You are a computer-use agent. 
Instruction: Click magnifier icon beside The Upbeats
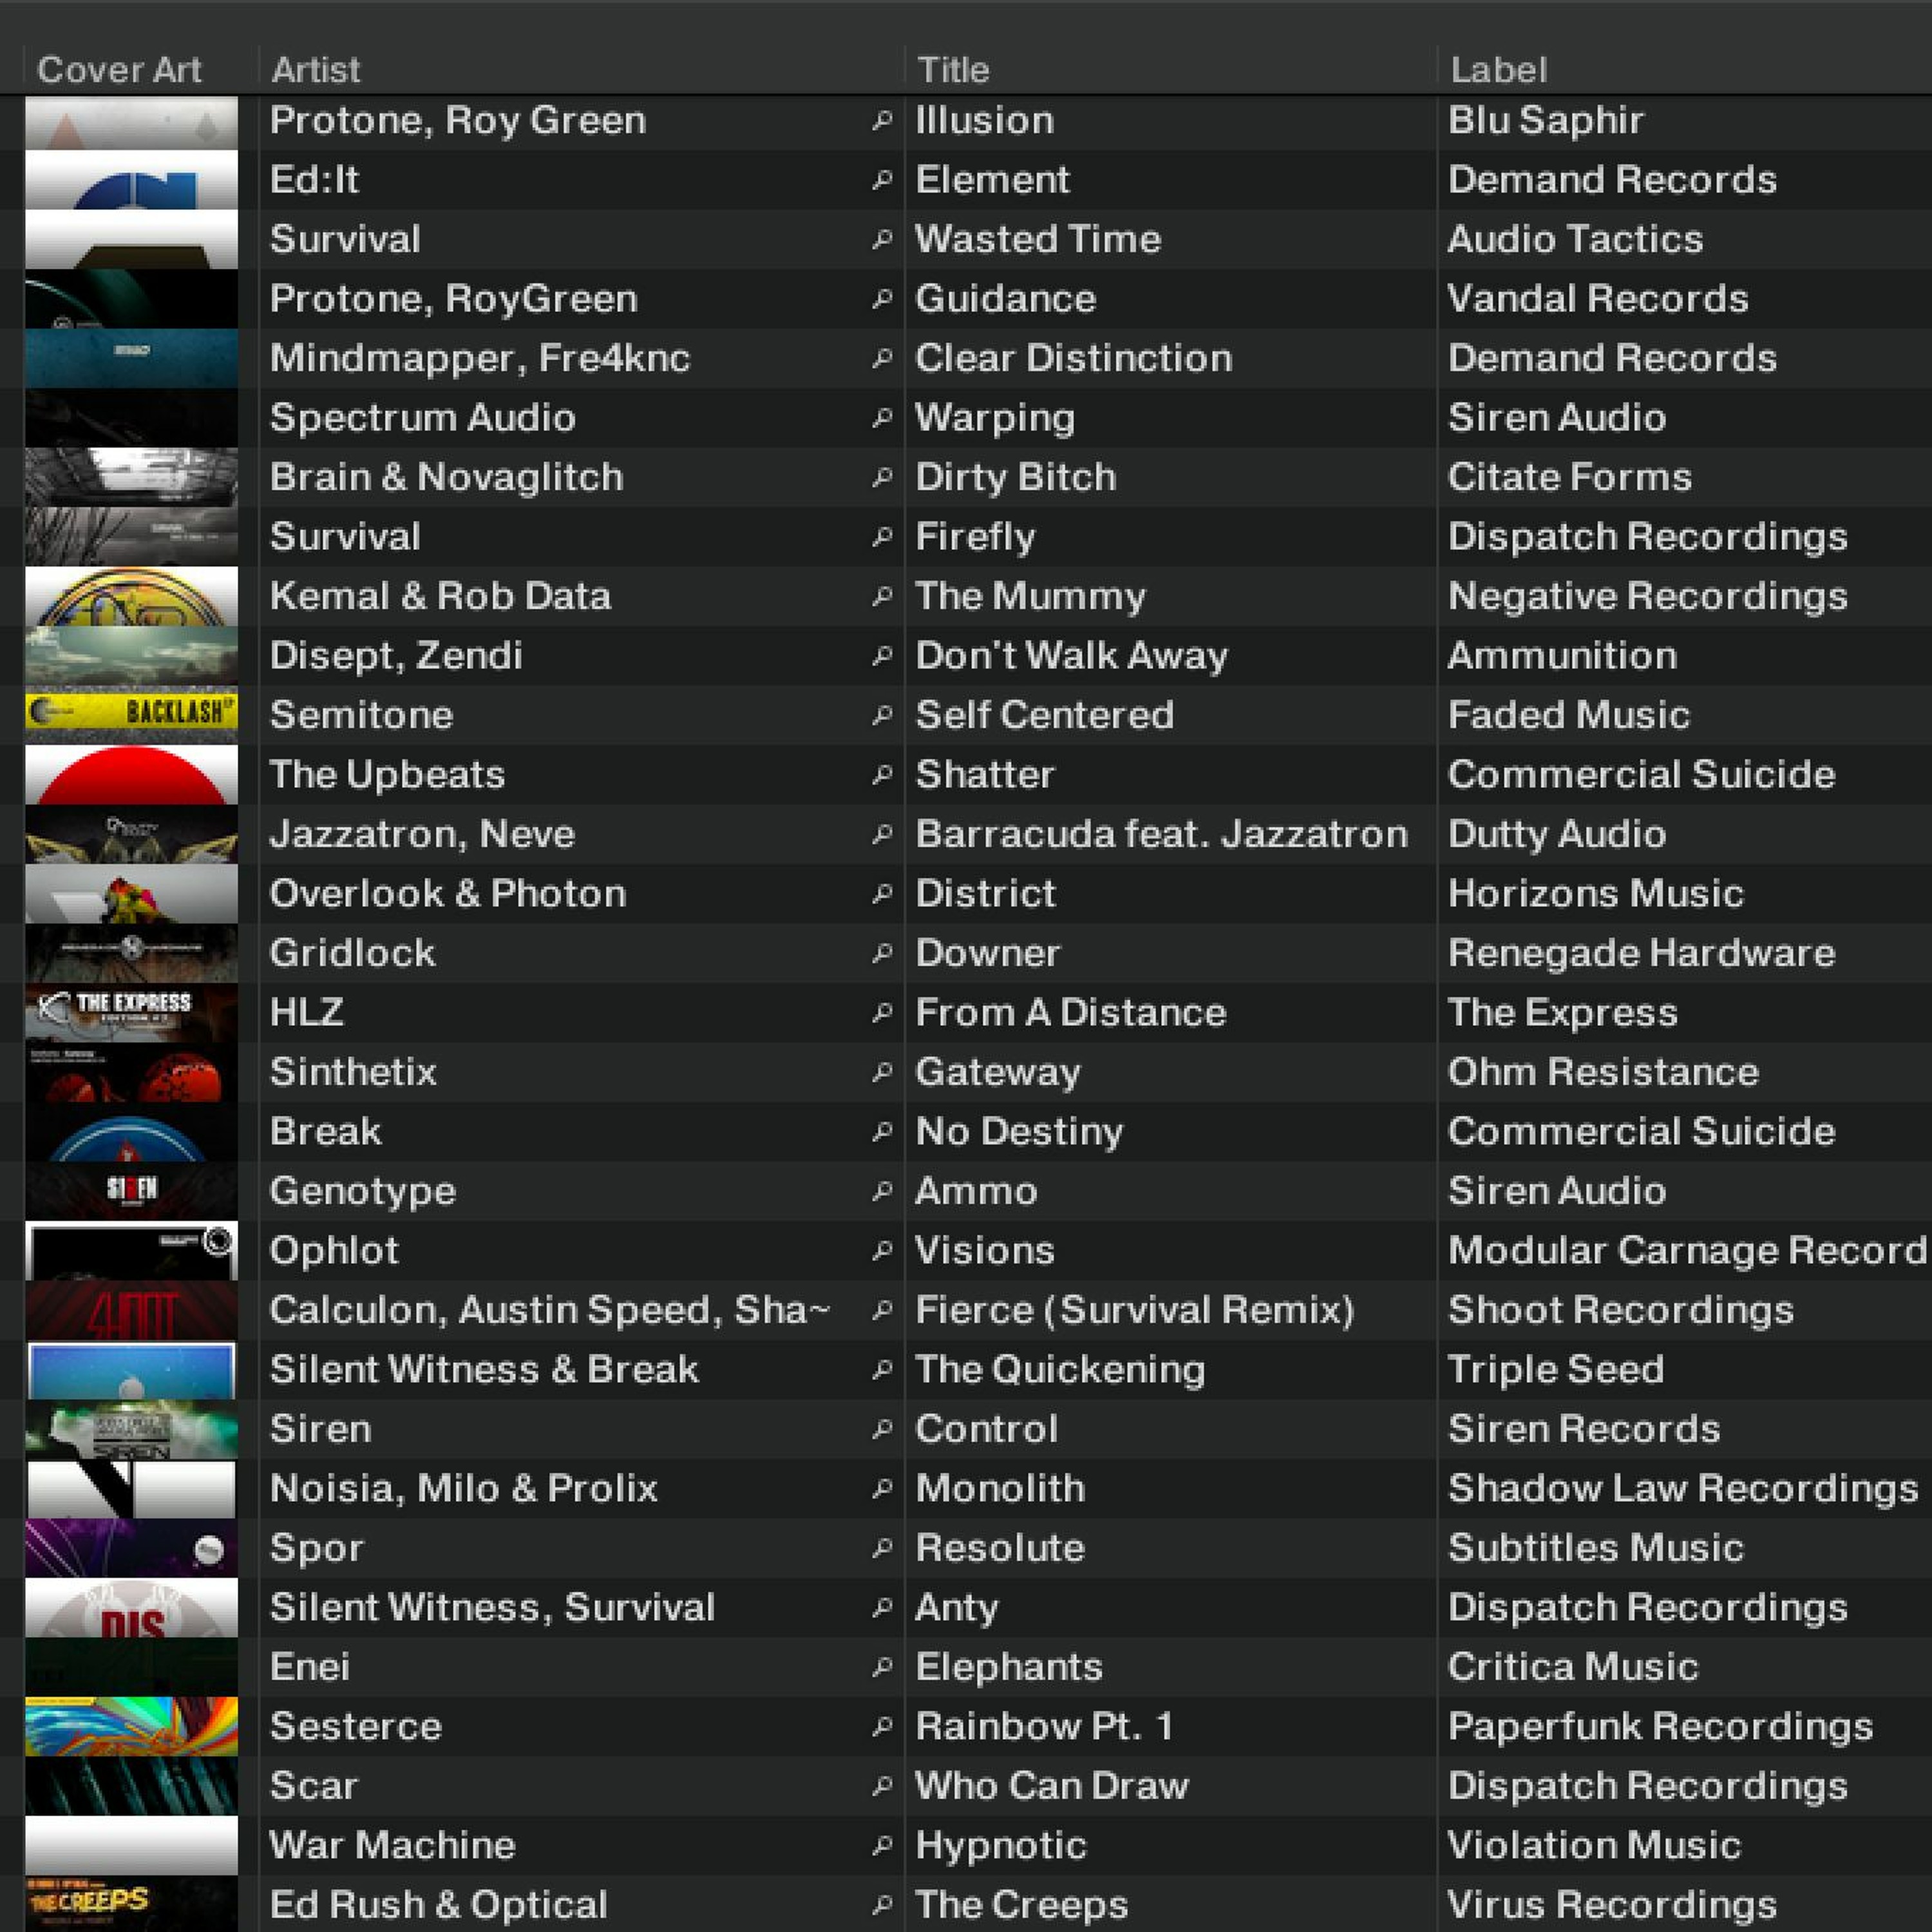[x=881, y=775]
